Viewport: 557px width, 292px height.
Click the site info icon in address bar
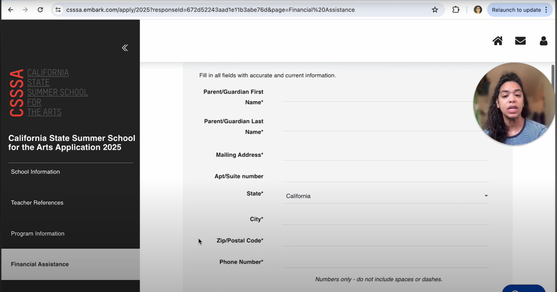[x=58, y=10]
